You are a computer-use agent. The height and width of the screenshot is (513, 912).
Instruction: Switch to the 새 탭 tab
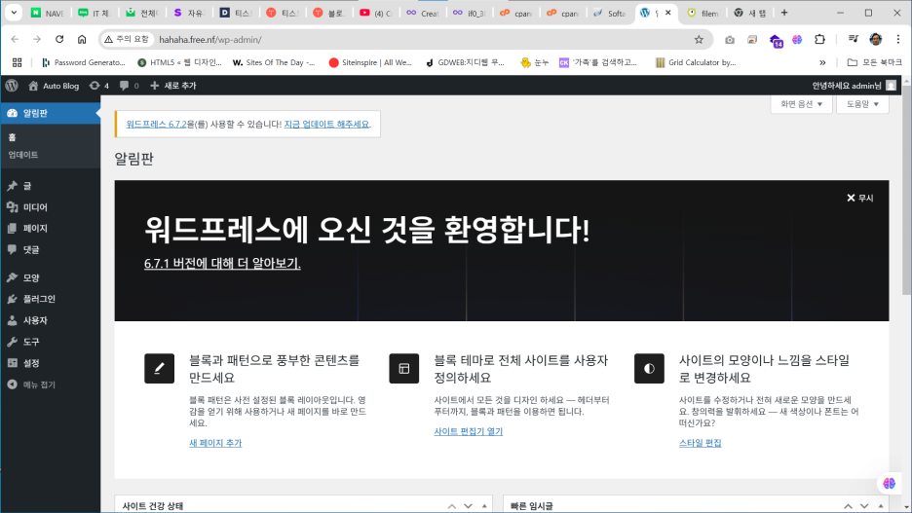tap(749, 13)
